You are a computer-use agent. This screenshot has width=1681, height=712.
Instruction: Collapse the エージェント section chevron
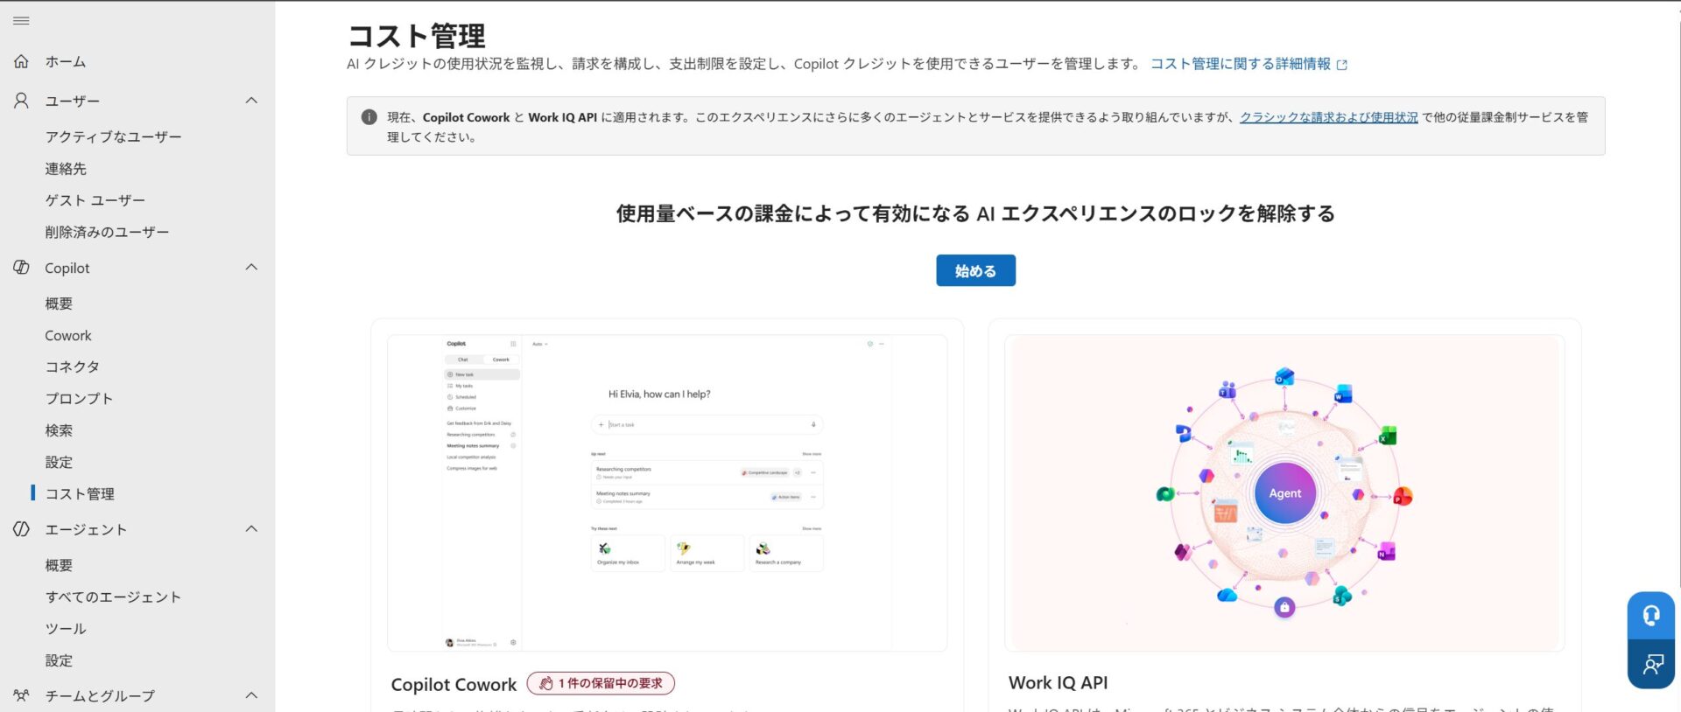click(251, 529)
